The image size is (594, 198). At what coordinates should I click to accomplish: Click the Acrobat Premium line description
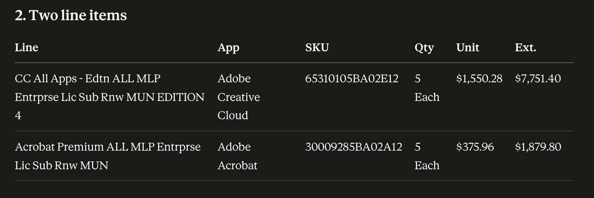(108, 156)
